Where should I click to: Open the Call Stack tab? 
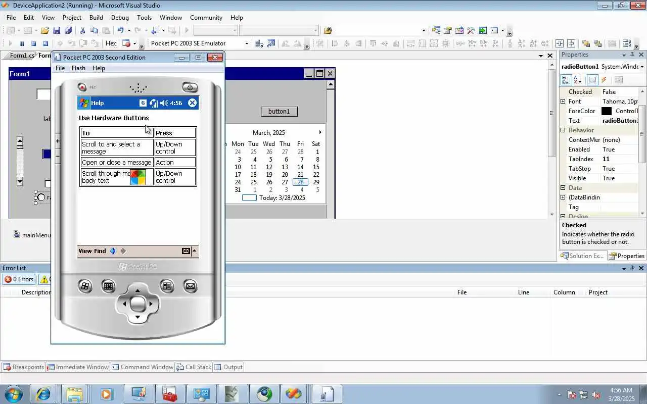point(194,367)
